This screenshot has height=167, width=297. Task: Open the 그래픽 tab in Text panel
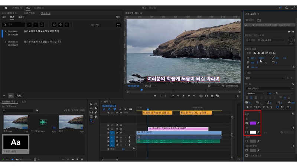coord(22,17)
